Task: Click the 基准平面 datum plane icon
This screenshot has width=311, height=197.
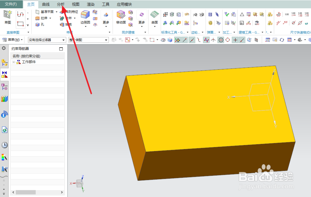Action: tap(38, 12)
